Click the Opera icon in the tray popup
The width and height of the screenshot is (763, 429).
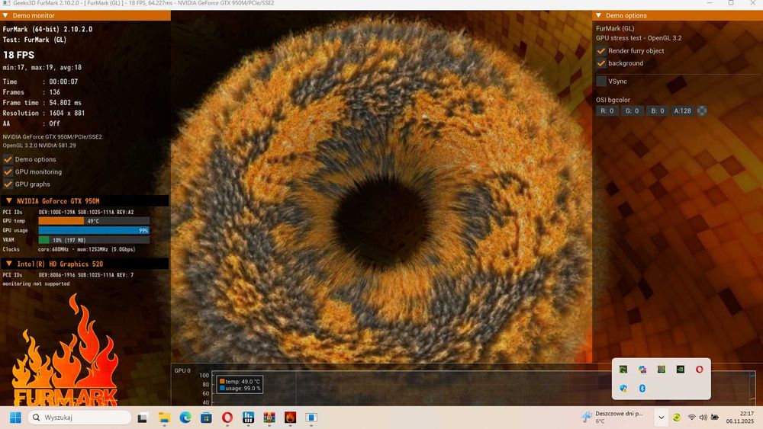click(x=699, y=370)
